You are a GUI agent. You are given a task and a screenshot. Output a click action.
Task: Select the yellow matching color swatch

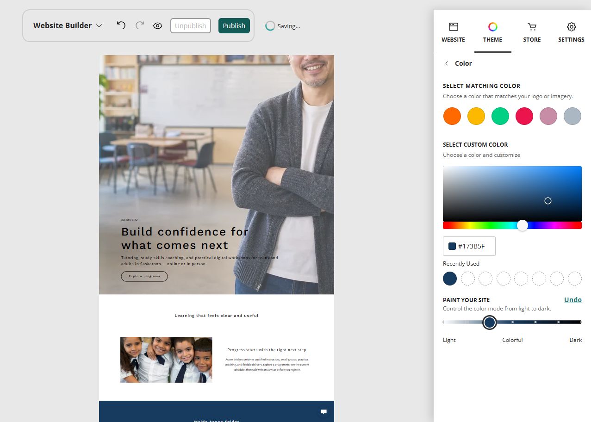point(476,116)
